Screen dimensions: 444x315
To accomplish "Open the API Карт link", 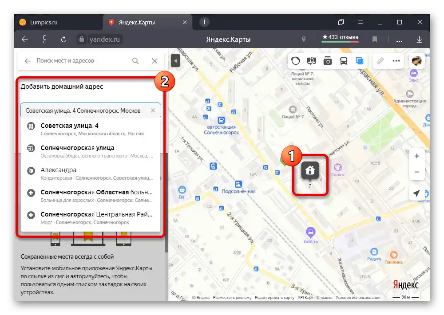I will pos(305,297).
